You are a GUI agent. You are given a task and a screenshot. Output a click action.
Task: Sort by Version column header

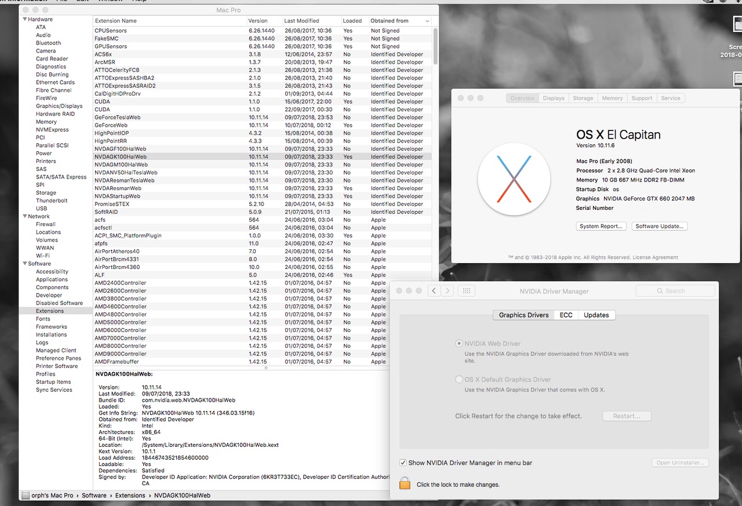pos(265,21)
